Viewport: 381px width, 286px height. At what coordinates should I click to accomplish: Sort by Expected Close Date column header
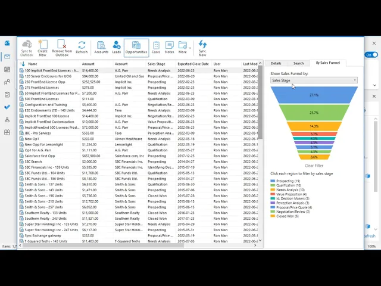coord(193,64)
